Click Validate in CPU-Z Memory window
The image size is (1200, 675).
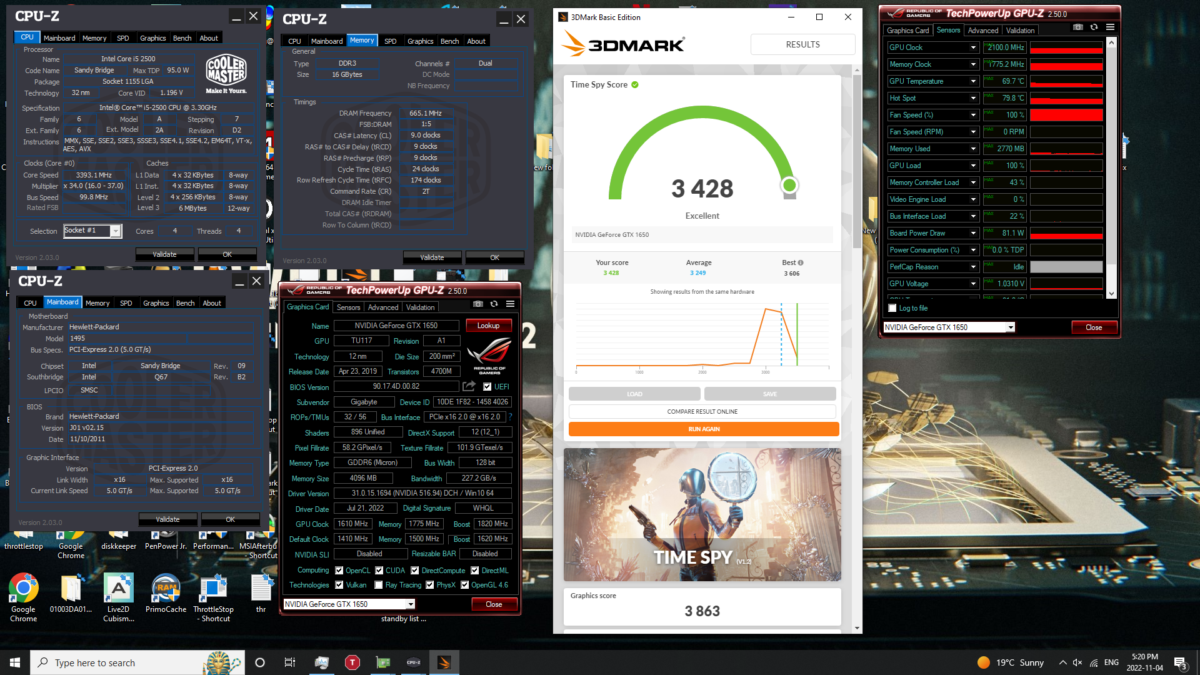(x=432, y=257)
